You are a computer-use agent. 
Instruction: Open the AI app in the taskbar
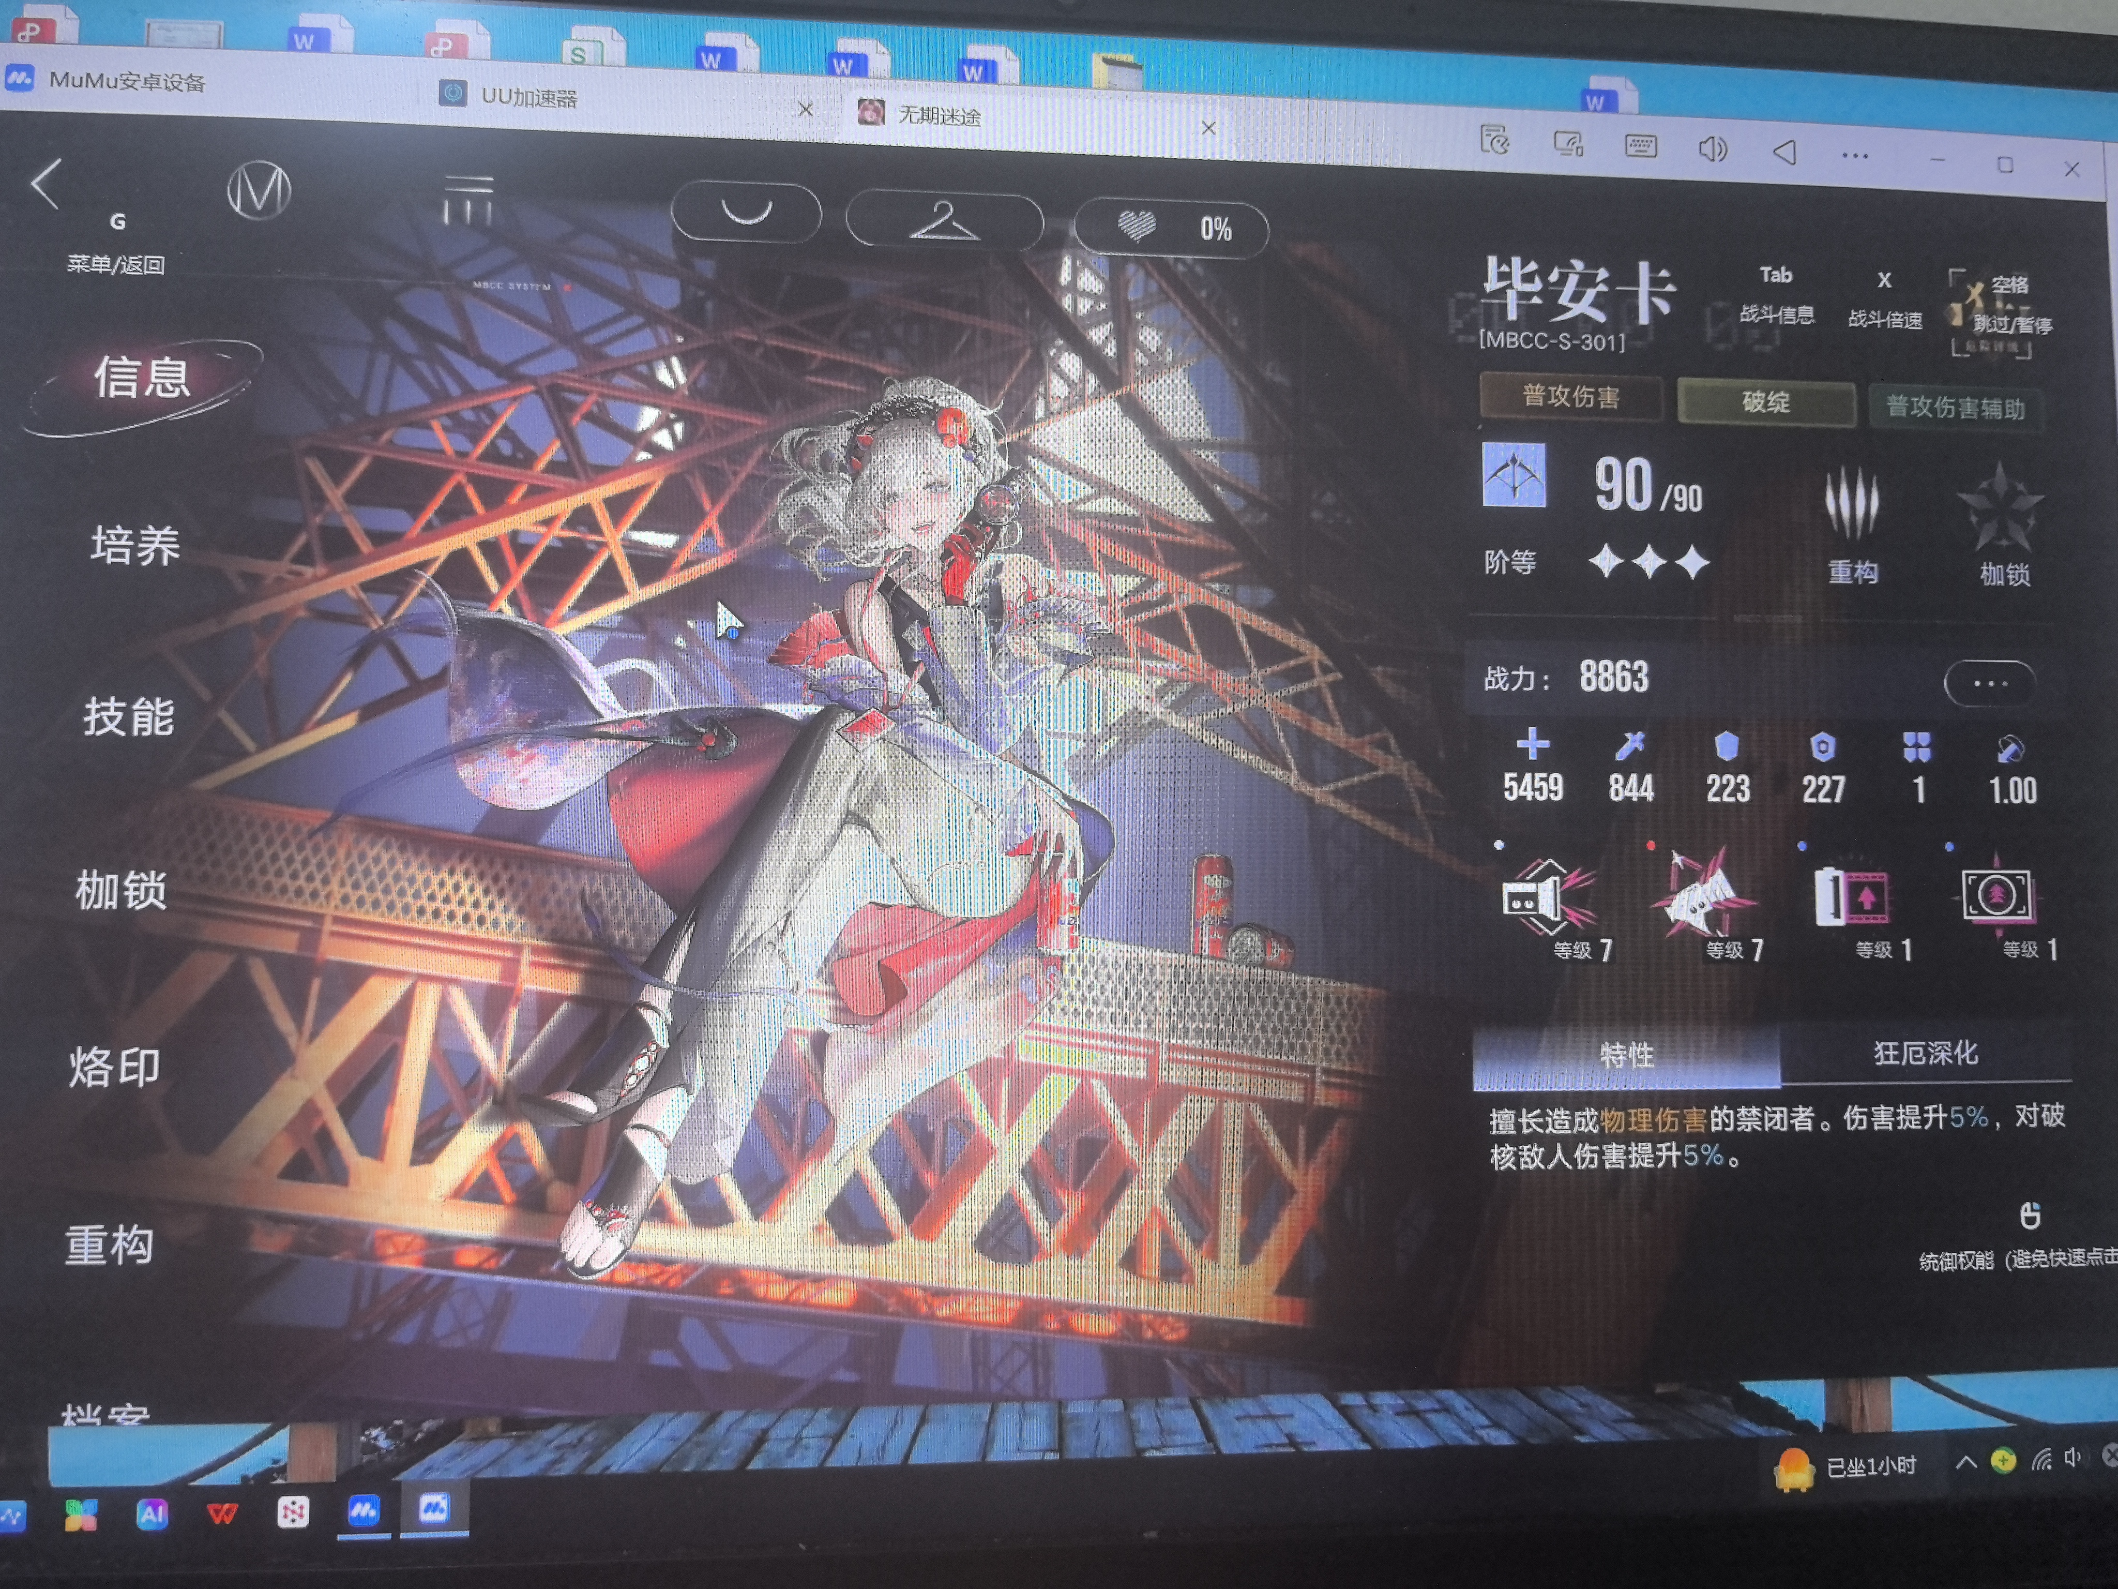152,1513
